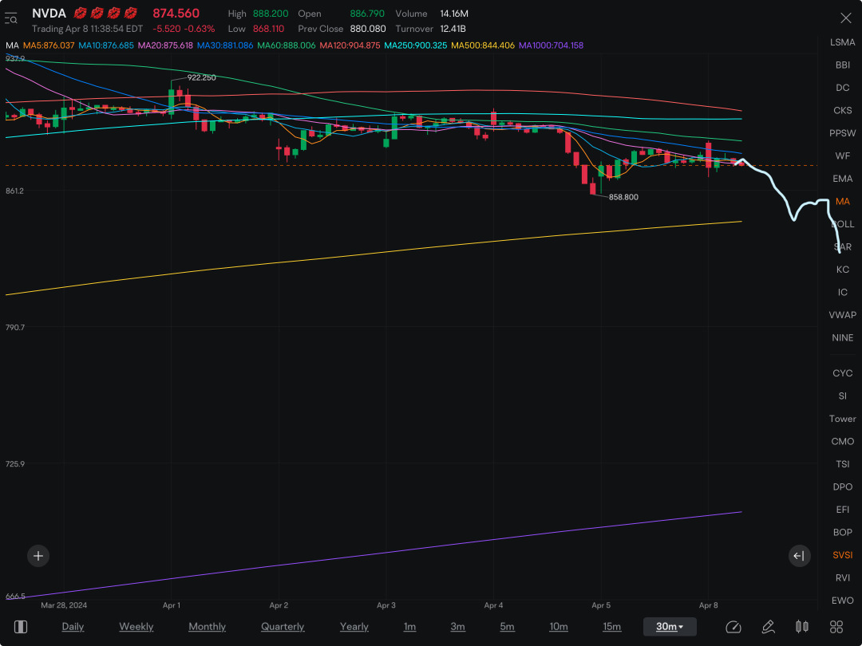
Task: Jump to latest candle arrow button
Action: tap(799, 556)
